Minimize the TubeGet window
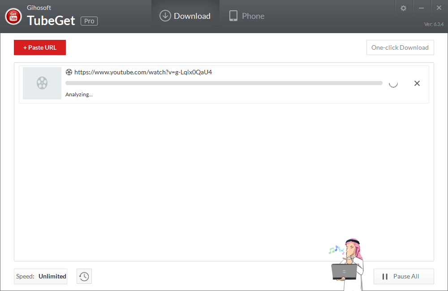Viewport: 448px width, 291px height. click(421, 8)
